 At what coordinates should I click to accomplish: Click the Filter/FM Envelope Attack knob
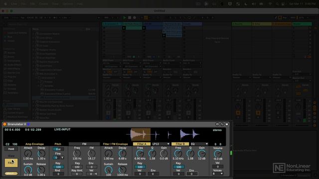pyautogui.click(x=109, y=154)
